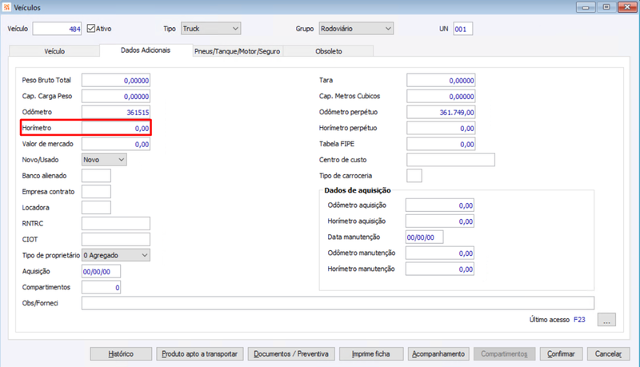
Task: Focus the Tabela FIPE field
Action: pyautogui.click(x=441, y=144)
